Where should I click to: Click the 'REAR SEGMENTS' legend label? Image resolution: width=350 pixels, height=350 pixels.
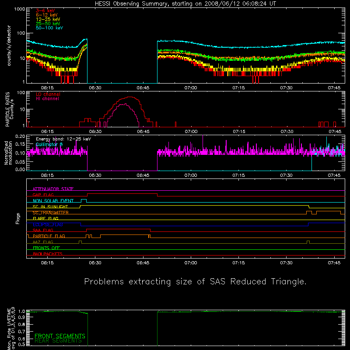(58, 341)
